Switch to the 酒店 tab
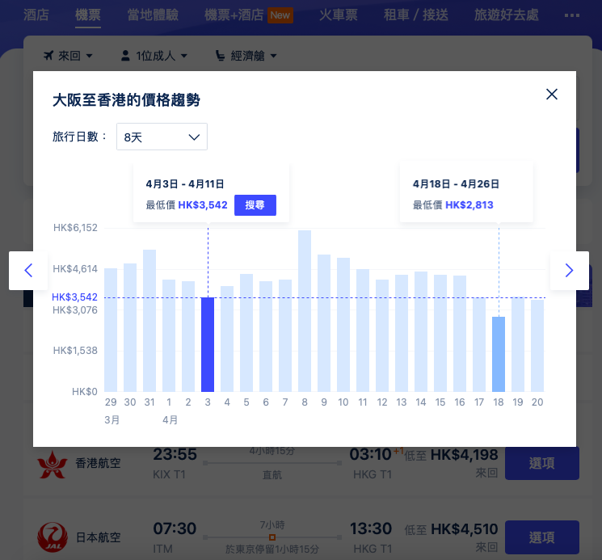Viewport: 602px width, 560px height. pyautogui.click(x=36, y=15)
